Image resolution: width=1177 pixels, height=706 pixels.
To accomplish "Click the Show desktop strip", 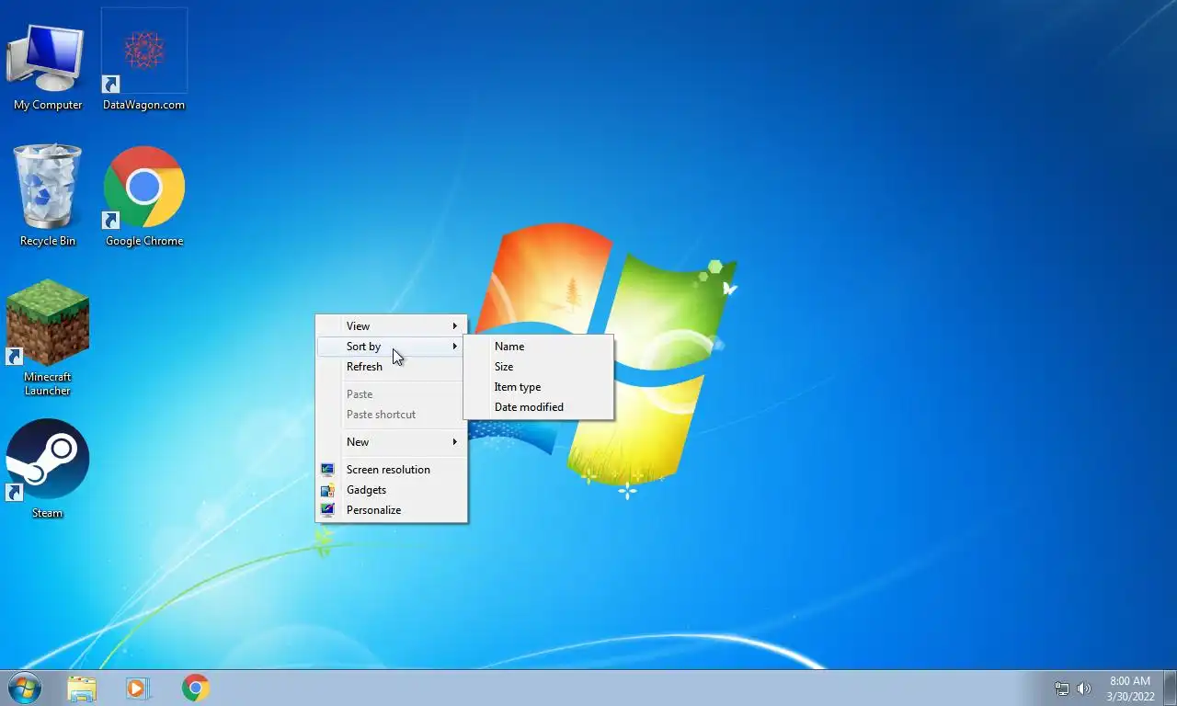I will click(1170, 688).
